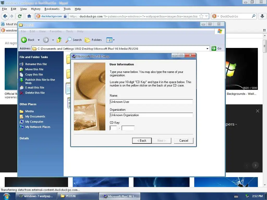Switch to PLUS98 taskbar button

[78, 196]
